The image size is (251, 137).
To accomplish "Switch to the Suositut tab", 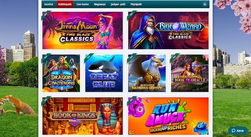I will click(x=49, y=4).
